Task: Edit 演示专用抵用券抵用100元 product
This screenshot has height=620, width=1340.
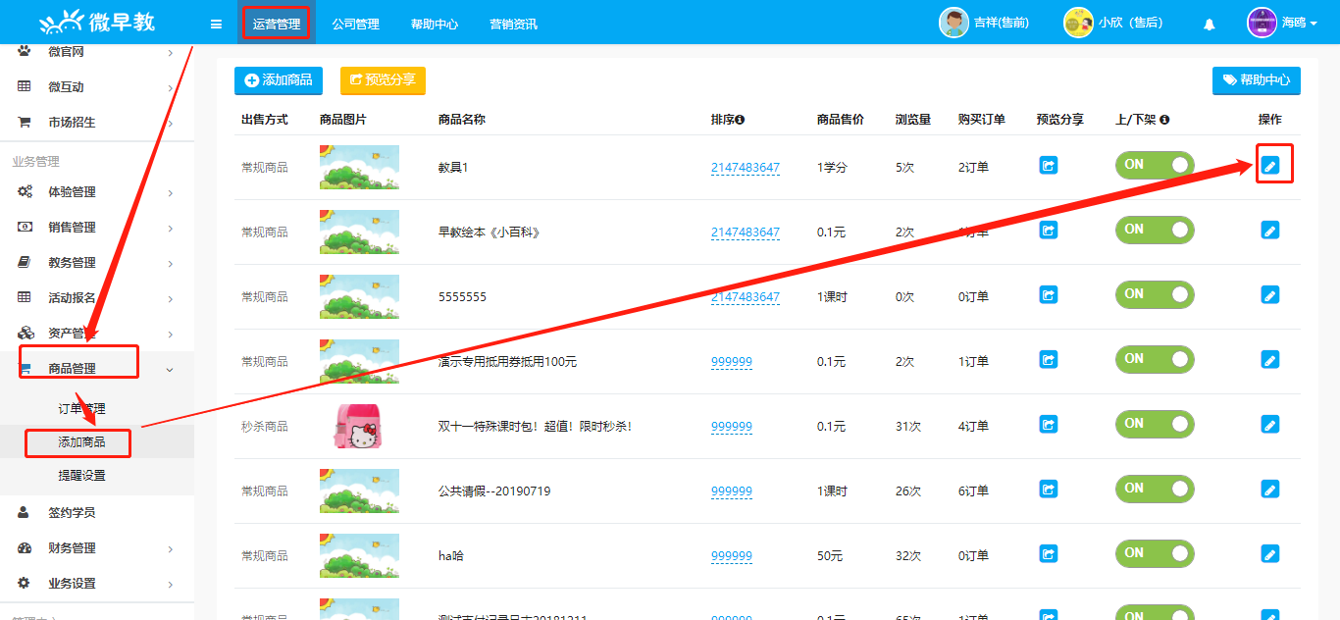Action: click(1270, 360)
